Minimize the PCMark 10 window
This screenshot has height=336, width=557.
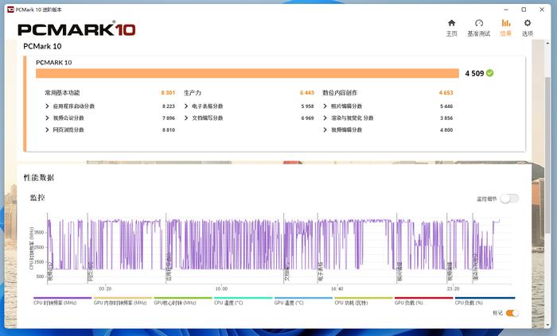(x=506, y=10)
